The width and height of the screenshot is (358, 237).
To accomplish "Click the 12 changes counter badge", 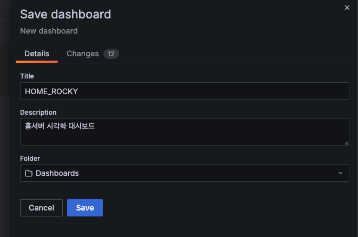I will pos(111,54).
